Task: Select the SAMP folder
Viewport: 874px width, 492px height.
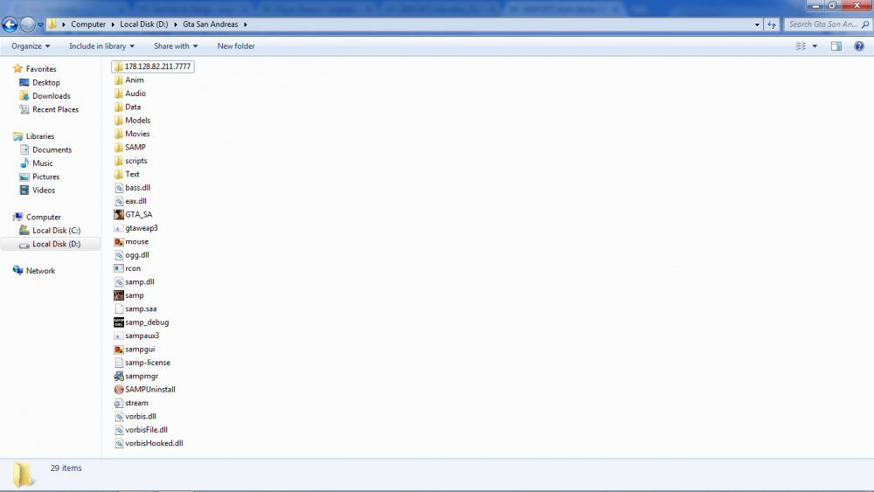Action: (130, 147)
